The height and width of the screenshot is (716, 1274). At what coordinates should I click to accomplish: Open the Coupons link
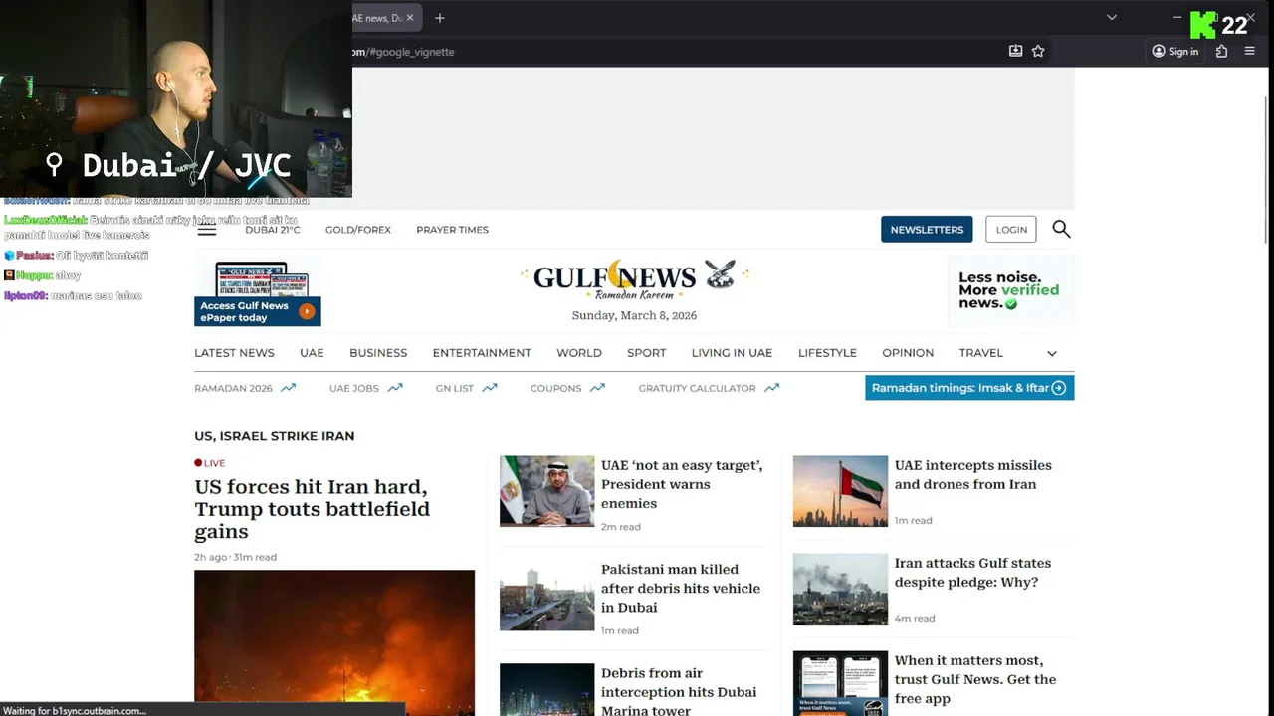[x=555, y=388]
